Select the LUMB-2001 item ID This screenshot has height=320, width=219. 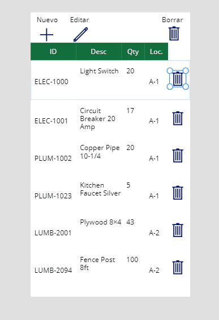pyautogui.click(x=53, y=233)
